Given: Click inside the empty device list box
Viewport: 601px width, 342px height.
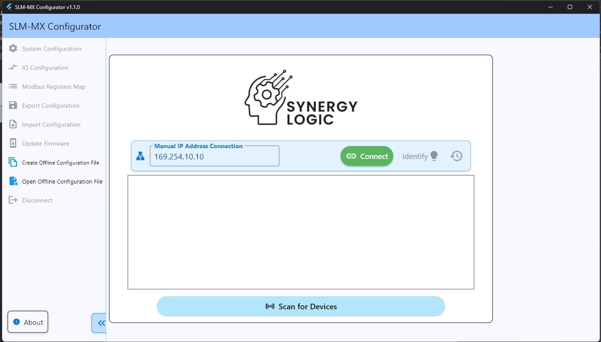Looking at the screenshot, I should [301, 232].
